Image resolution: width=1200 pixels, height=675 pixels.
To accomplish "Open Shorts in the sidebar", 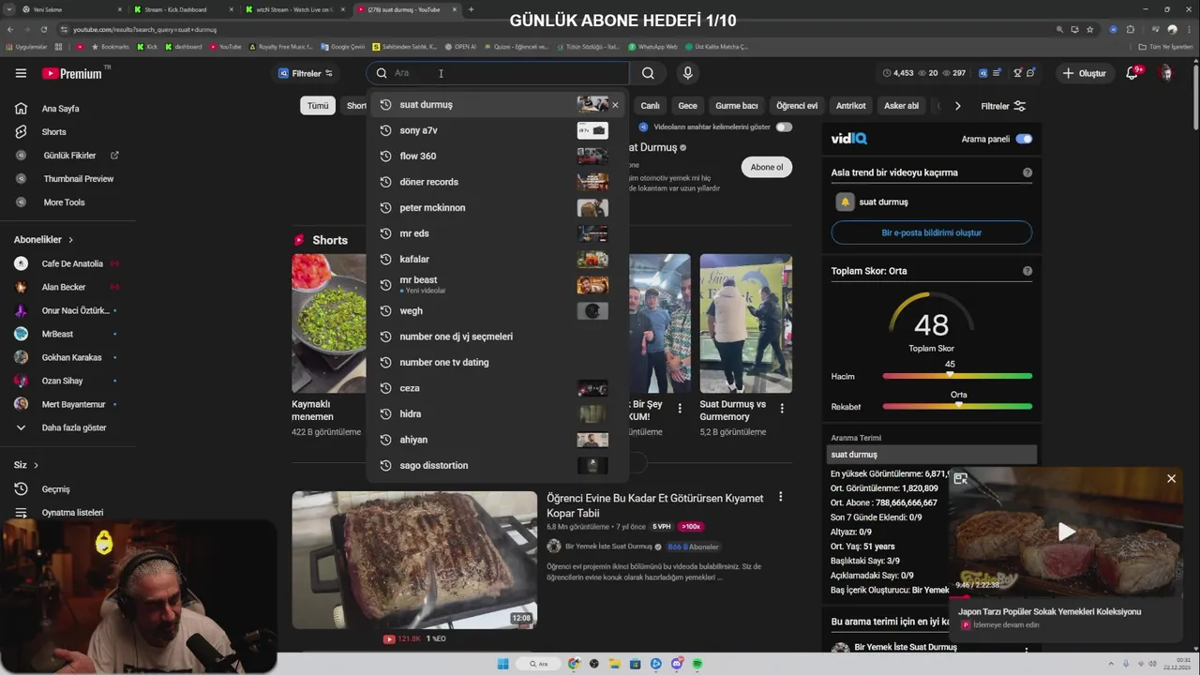I will (x=53, y=132).
